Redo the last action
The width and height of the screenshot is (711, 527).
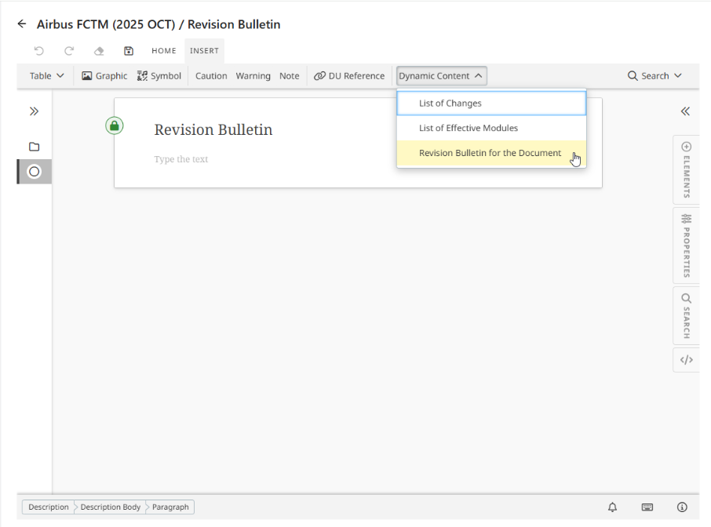point(69,51)
